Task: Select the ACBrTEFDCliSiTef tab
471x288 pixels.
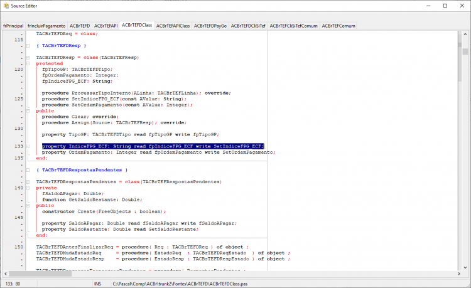Action: click(x=248, y=26)
